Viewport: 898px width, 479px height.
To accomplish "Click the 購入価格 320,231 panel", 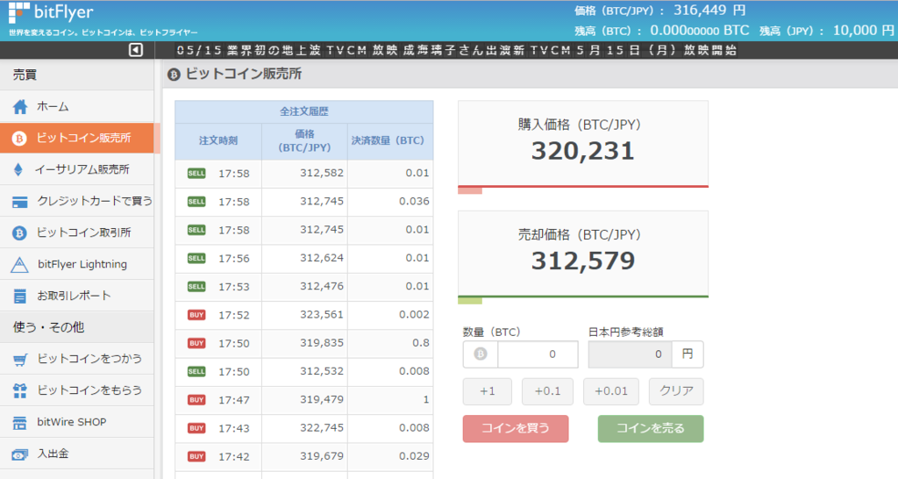I will point(583,143).
